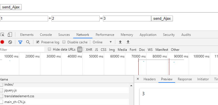
Task: Click the 10000 ms timeline label
Action: tap(11, 56)
